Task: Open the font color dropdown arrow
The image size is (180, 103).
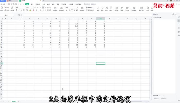Action: pos(35,11)
